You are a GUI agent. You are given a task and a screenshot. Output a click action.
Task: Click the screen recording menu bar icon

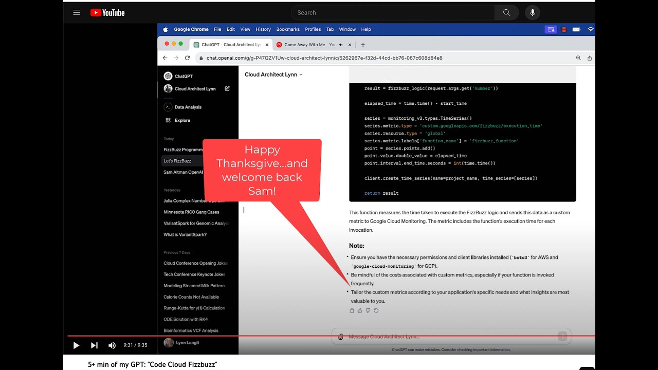tap(551, 29)
